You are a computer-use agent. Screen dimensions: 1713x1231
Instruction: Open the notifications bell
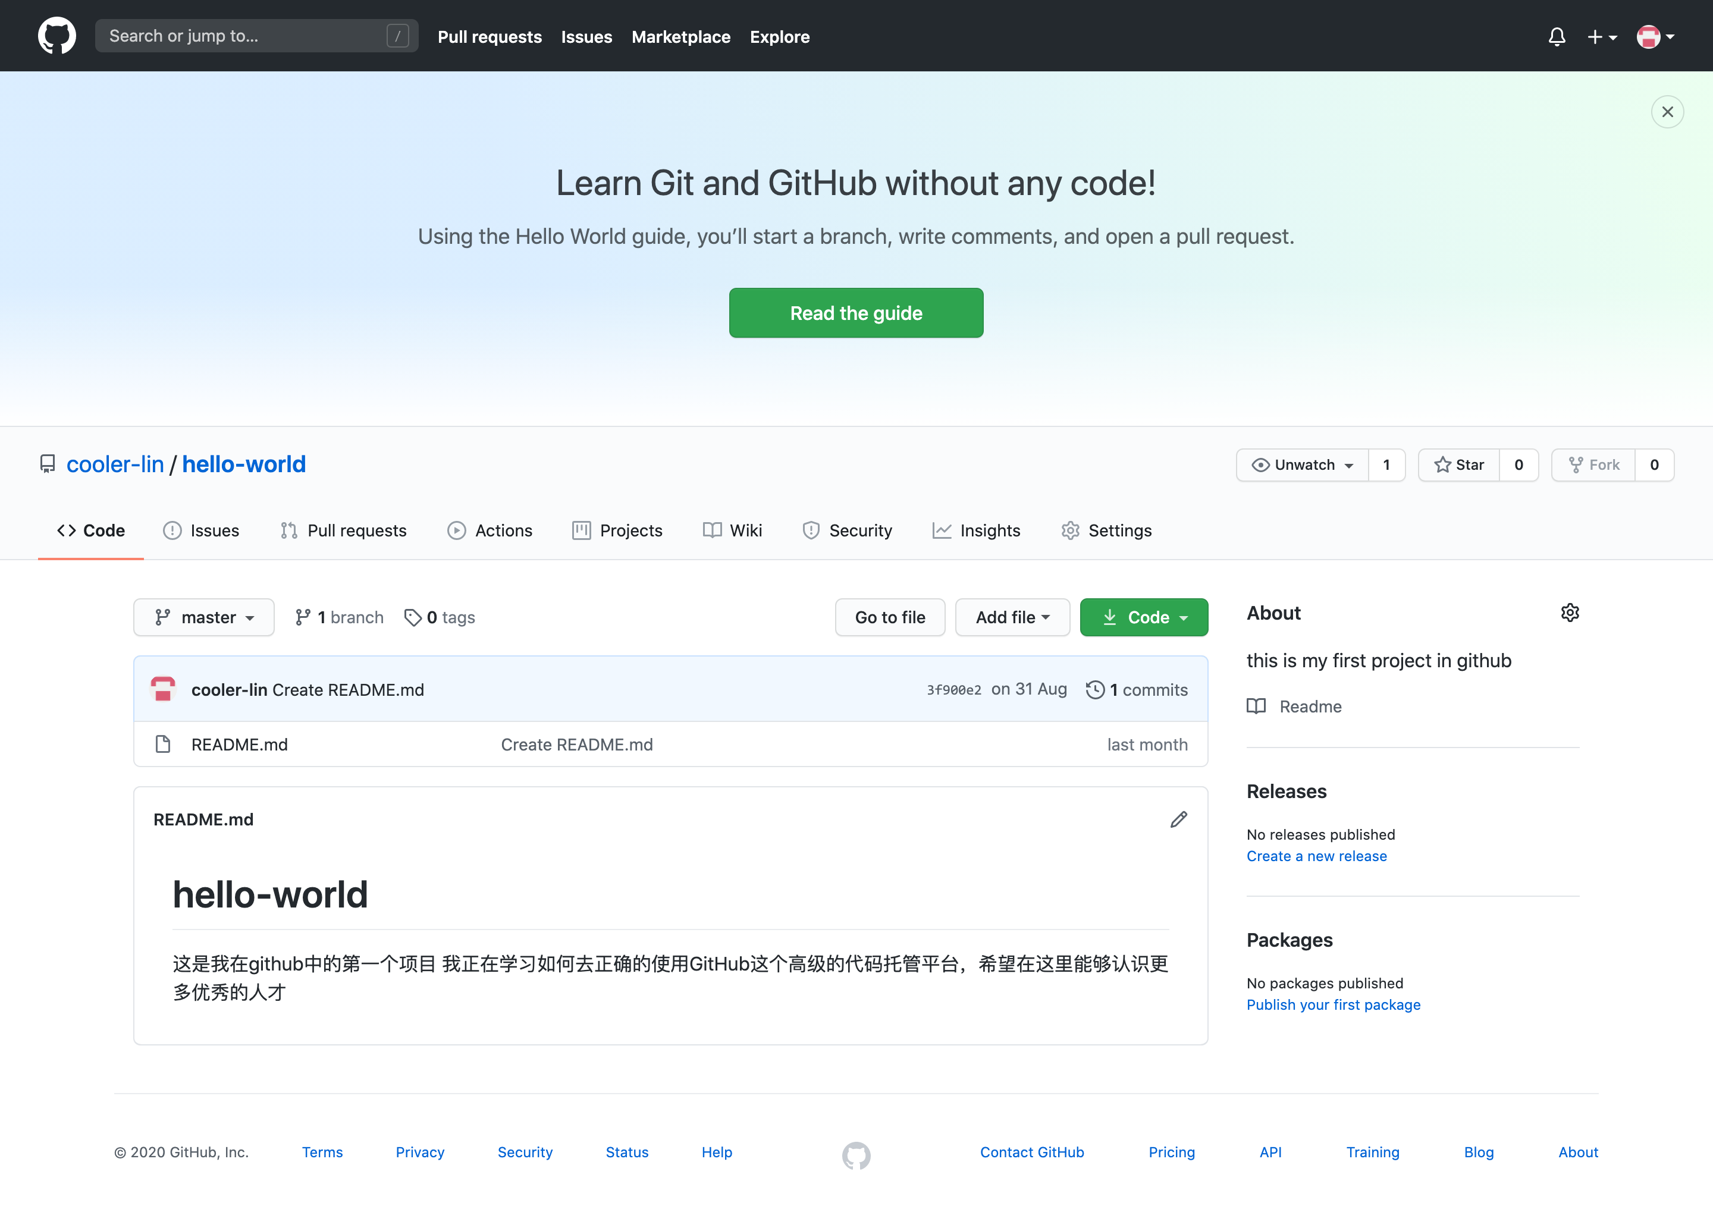(1556, 36)
